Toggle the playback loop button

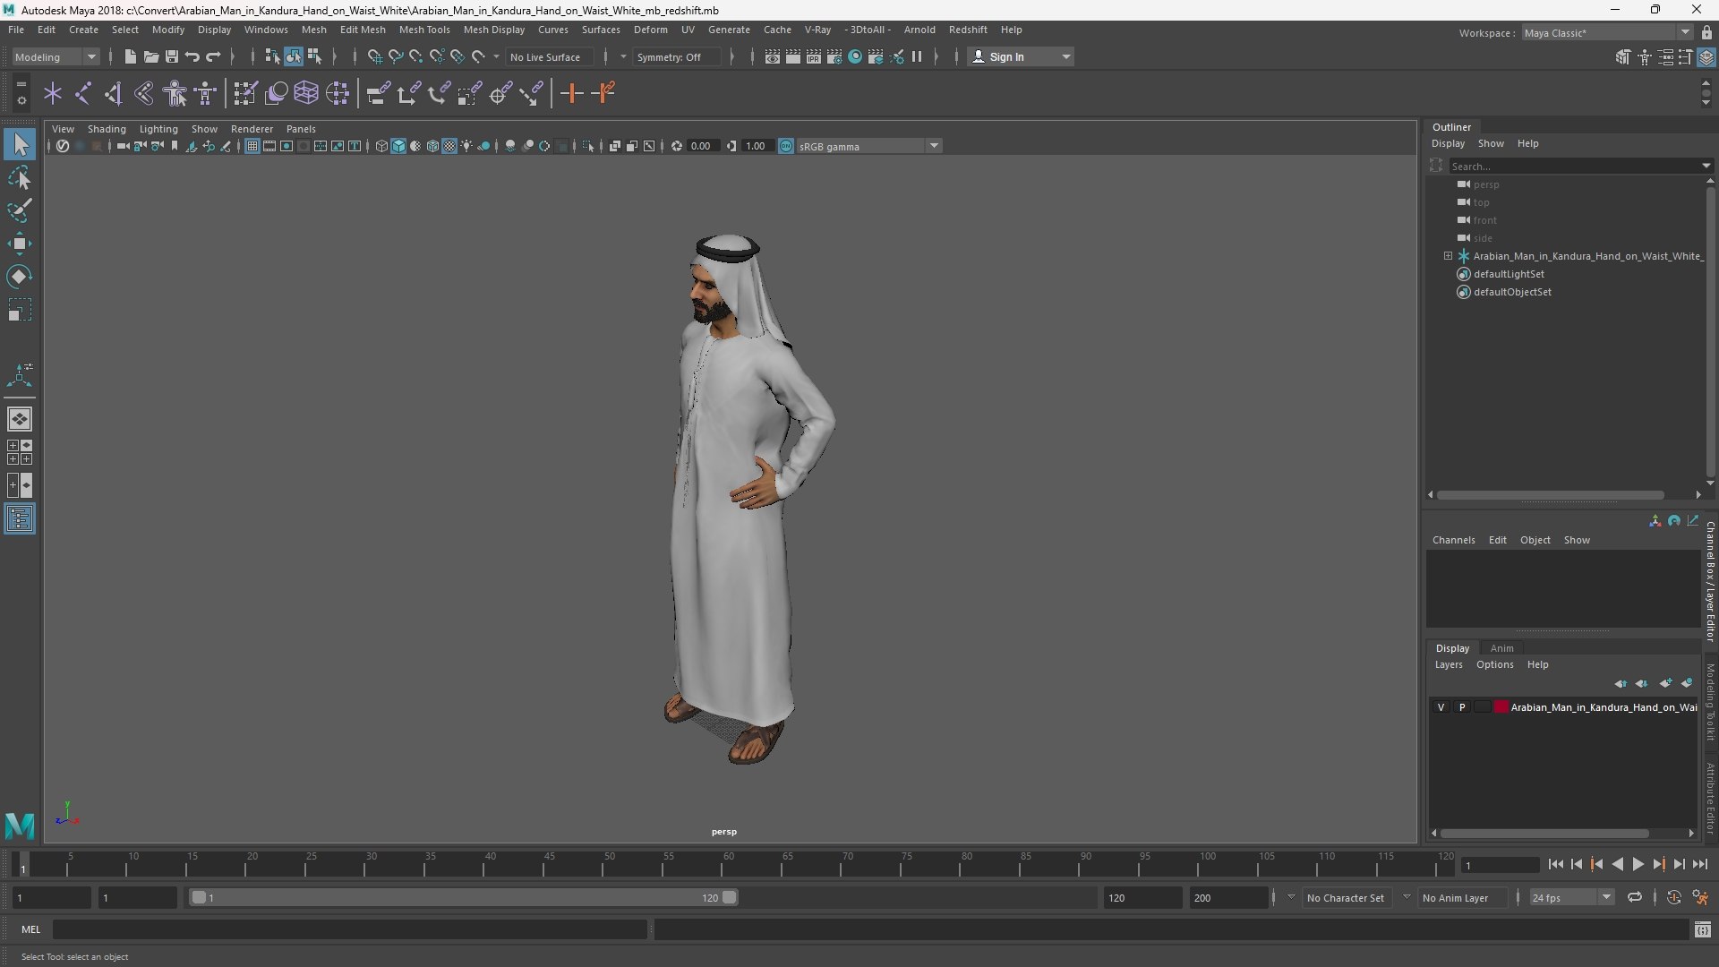pyautogui.click(x=1634, y=897)
